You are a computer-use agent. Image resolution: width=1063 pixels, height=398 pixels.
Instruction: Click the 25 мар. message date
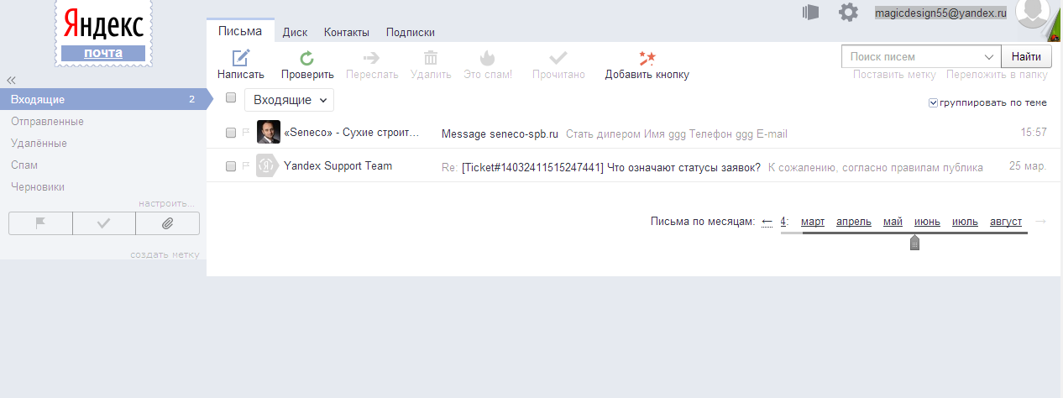(1028, 166)
